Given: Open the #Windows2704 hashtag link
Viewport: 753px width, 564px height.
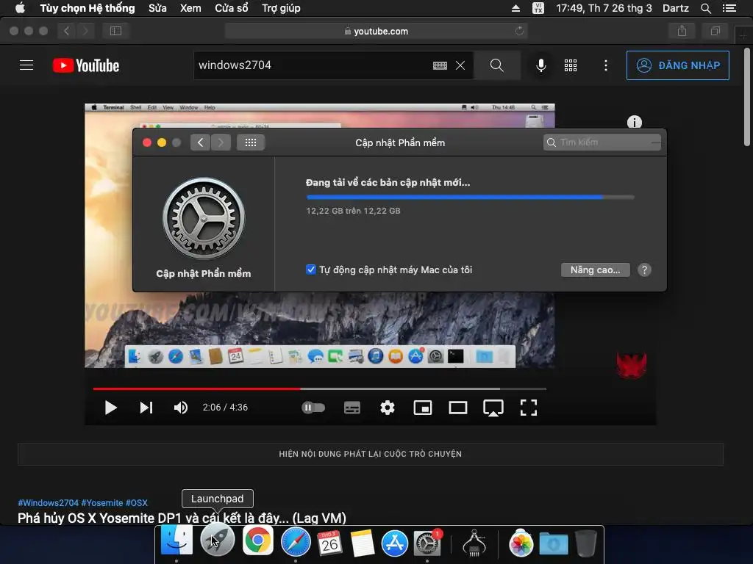Looking at the screenshot, I should (x=48, y=502).
